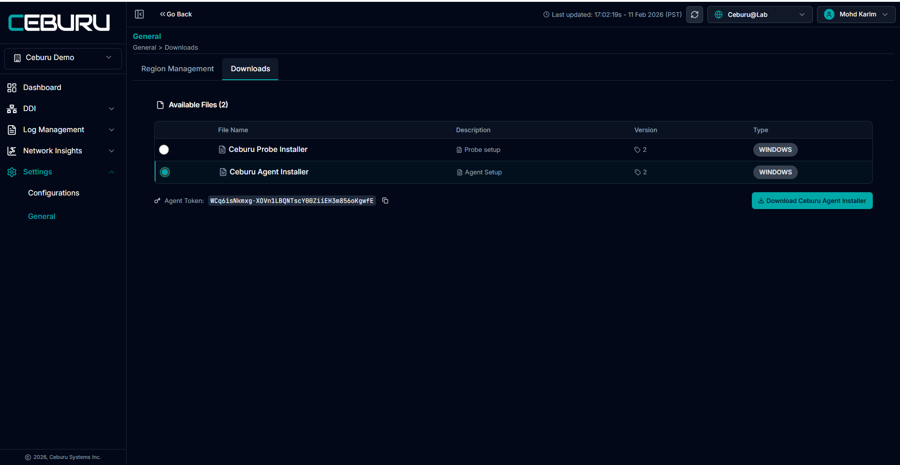Click the file icon of Ceburu Agent Installer
The height and width of the screenshot is (465, 900).
223,172
